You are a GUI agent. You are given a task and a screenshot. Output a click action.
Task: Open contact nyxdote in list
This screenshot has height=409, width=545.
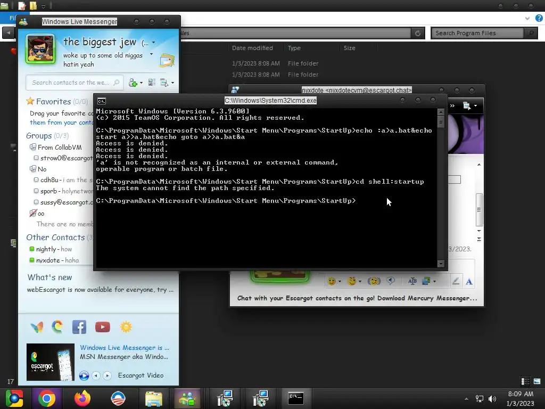click(x=54, y=260)
